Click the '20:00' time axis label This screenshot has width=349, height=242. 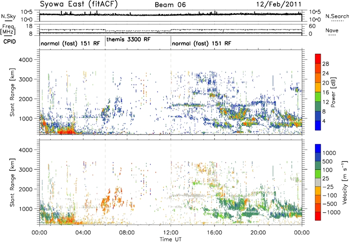pos(258,233)
